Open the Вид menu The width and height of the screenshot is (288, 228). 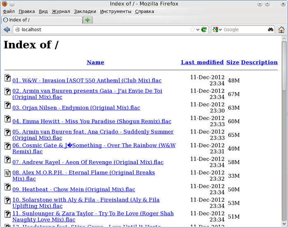pos(43,12)
